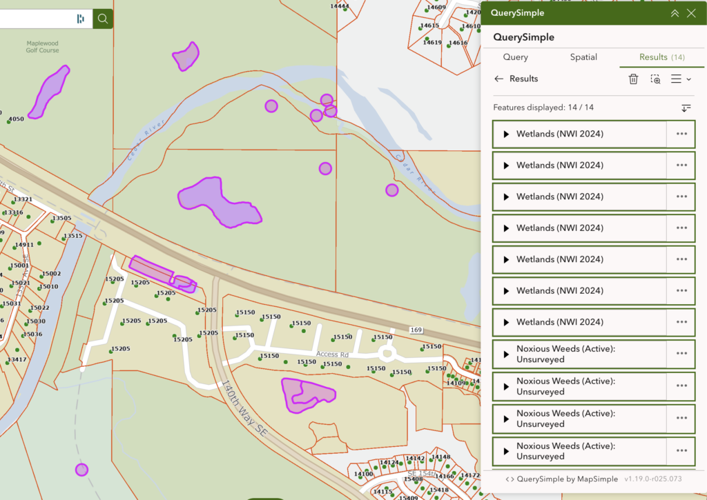Switch to the Spatial tab
This screenshot has height=500, width=707.
pos(583,57)
